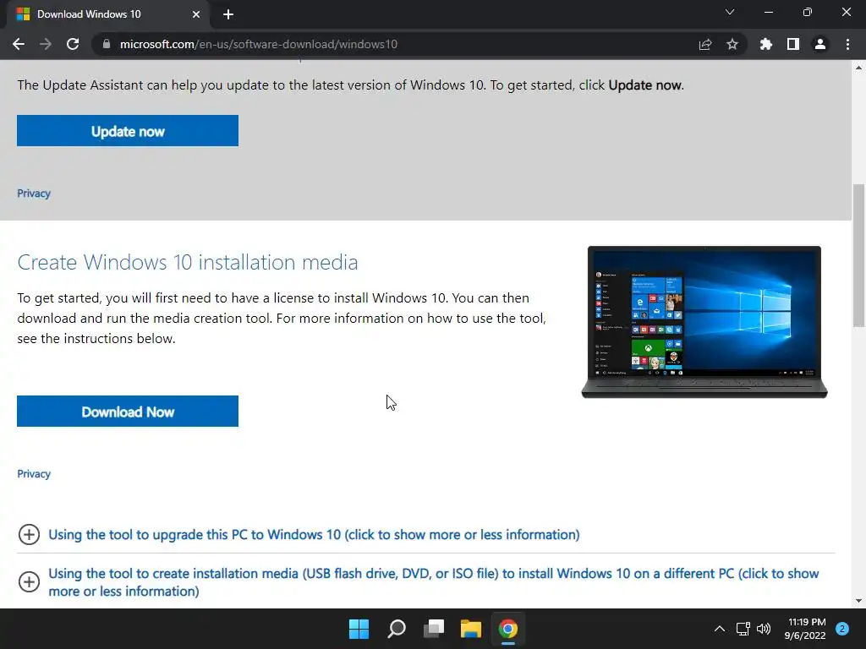Screen dimensions: 866x649
Task: Open Chrome's three-dot menu
Action: pyautogui.click(x=847, y=44)
